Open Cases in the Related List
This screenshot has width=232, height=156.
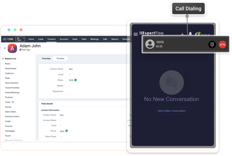tap(8, 102)
